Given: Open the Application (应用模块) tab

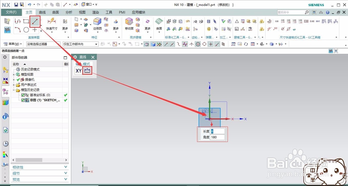Looking at the screenshot, I should pos(139,13).
